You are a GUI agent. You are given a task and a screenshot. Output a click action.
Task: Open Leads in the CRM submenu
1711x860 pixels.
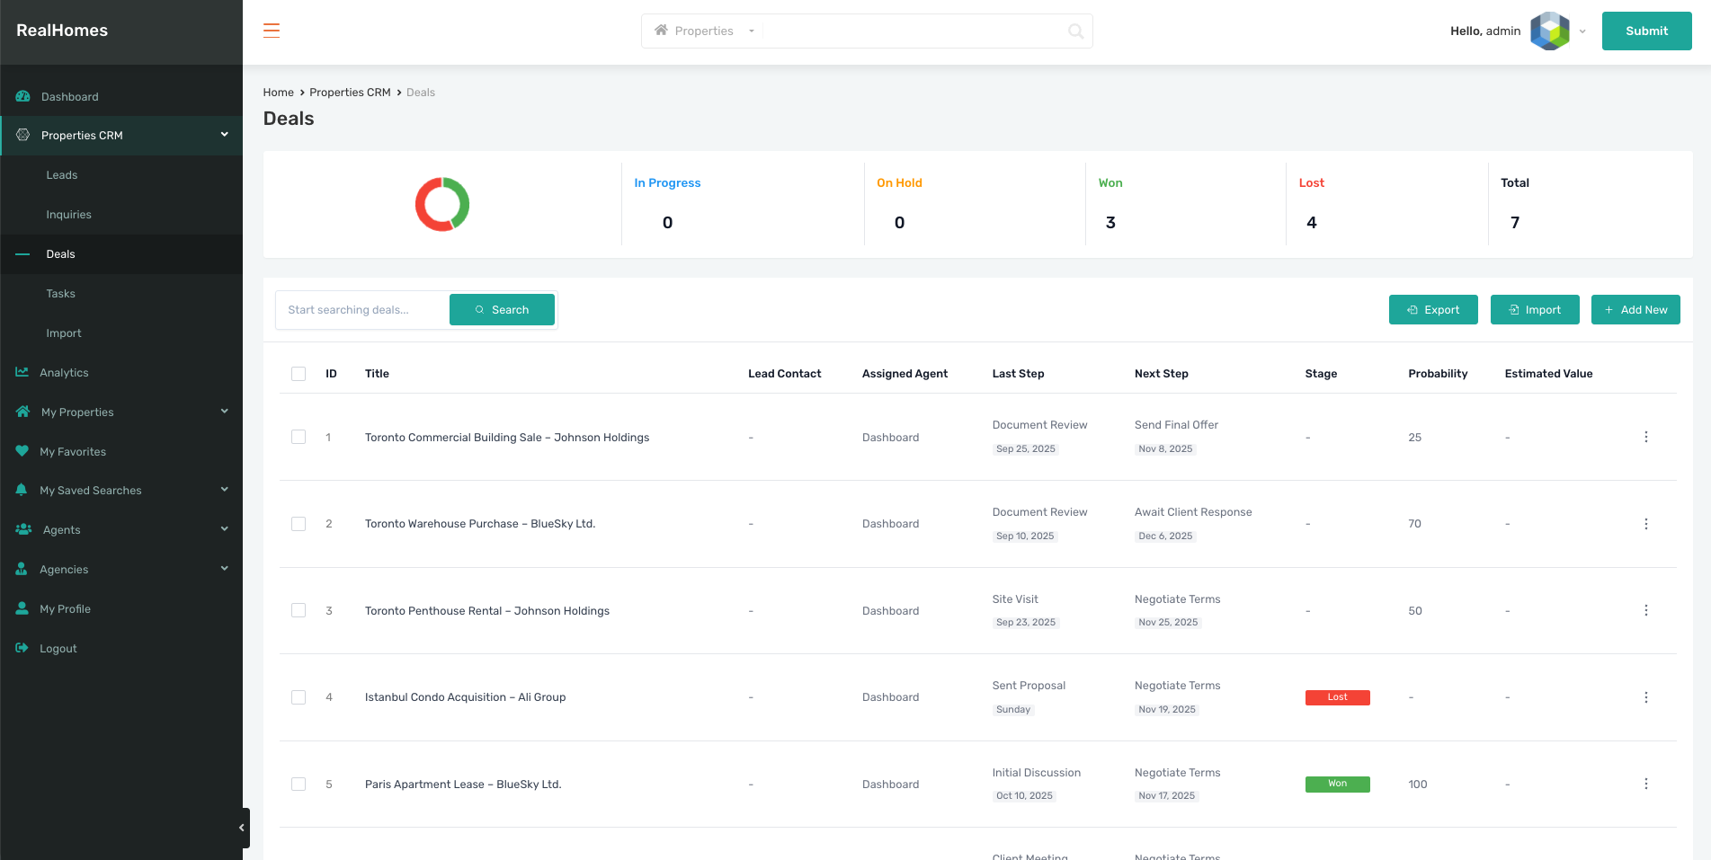click(x=62, y=175)
